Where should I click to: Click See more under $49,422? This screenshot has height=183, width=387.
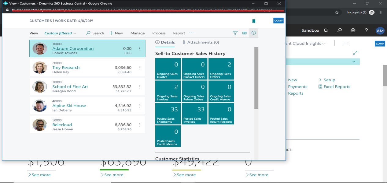tap(184, 175)
